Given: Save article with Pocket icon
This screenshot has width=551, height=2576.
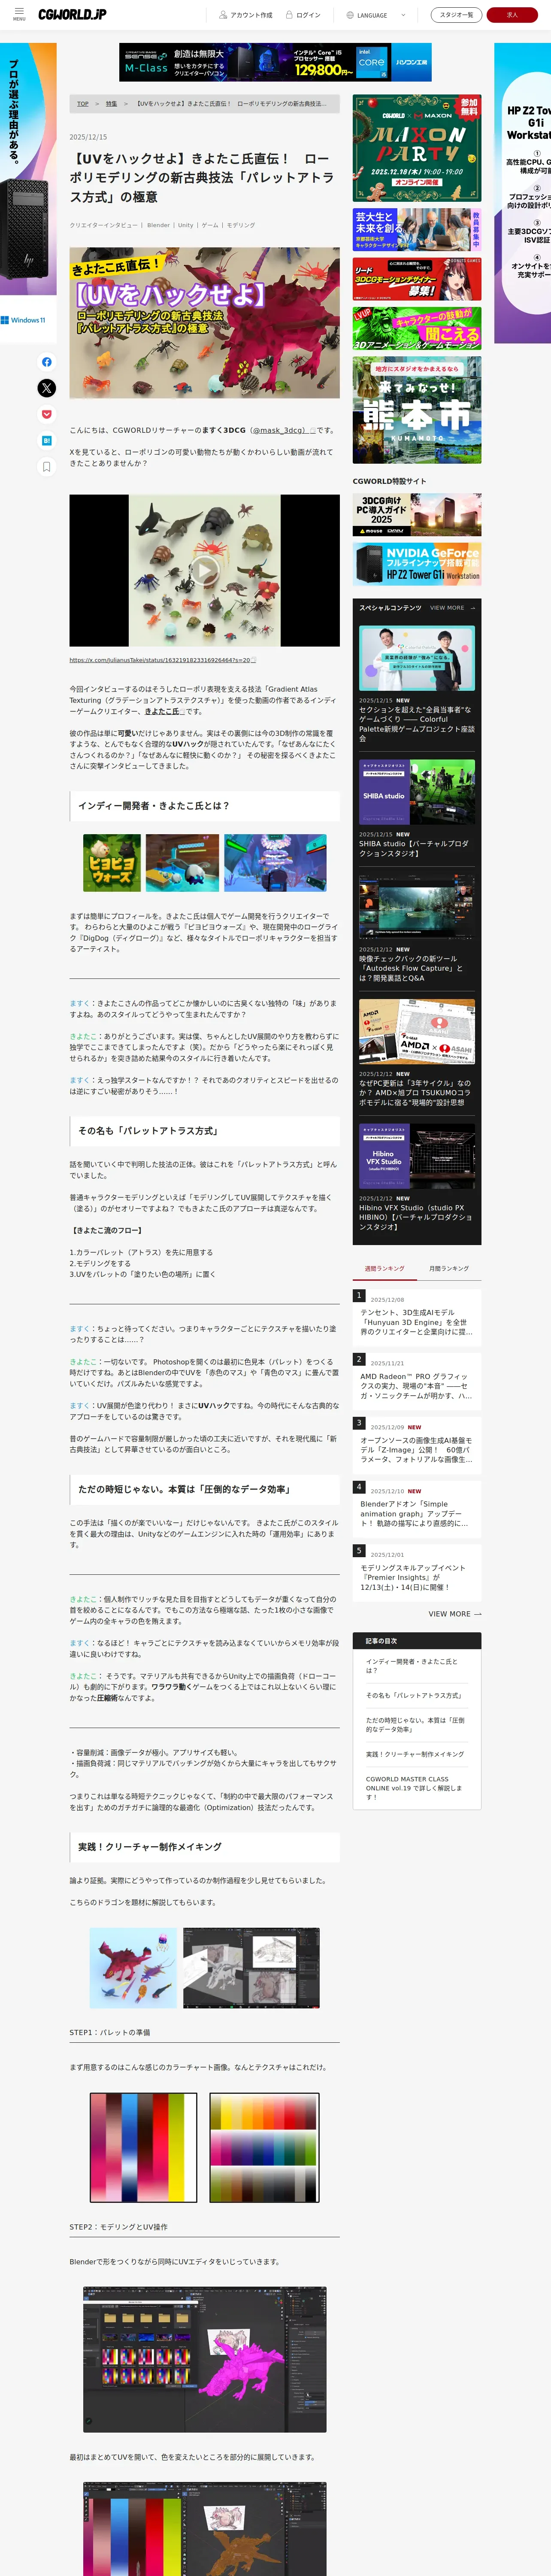Looking at the screenshot, I should (x=47, y=414).
